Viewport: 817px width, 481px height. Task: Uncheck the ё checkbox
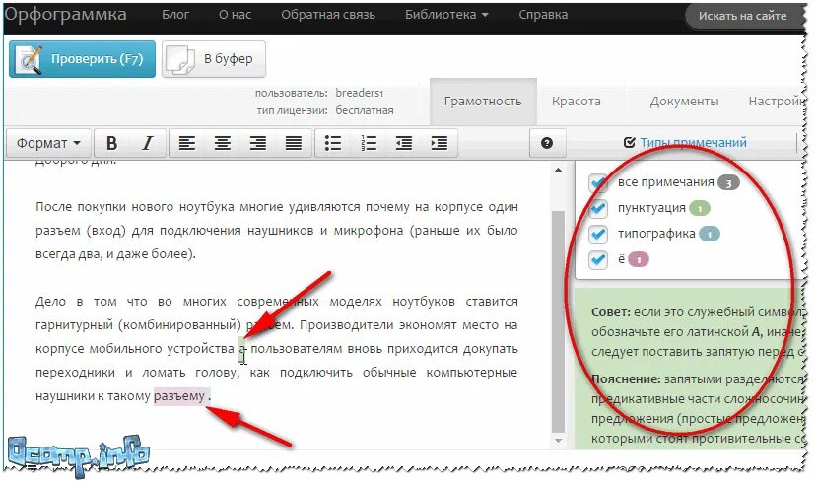click(x=598, y=259)
